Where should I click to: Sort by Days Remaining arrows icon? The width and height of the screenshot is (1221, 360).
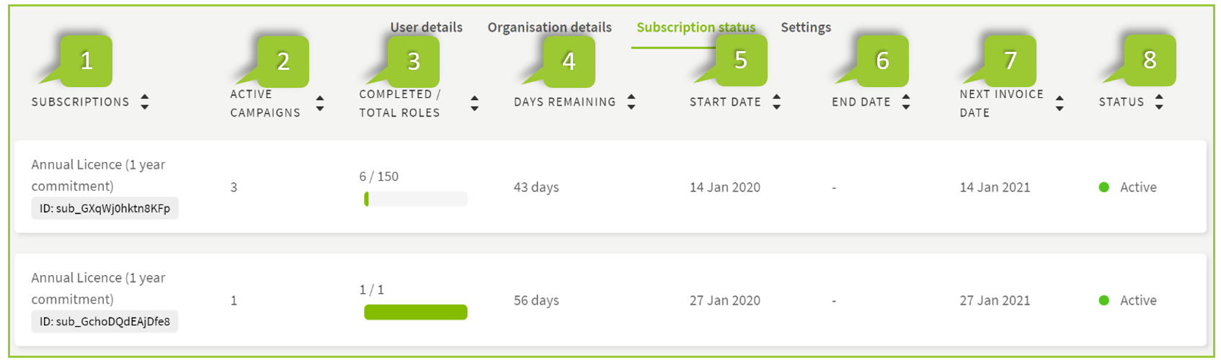pos(631,102)
